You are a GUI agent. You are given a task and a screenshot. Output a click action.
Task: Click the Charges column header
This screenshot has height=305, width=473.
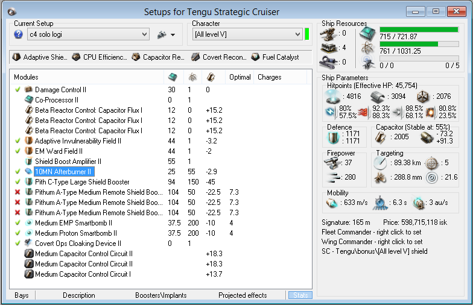point(269,77)
